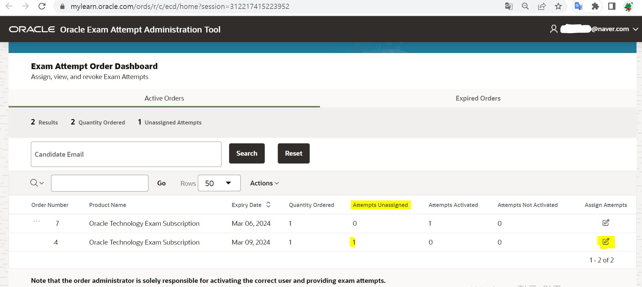Click the Exam Attempt Order Dashboard heading
Screen dimensions: 642x287
94,66
